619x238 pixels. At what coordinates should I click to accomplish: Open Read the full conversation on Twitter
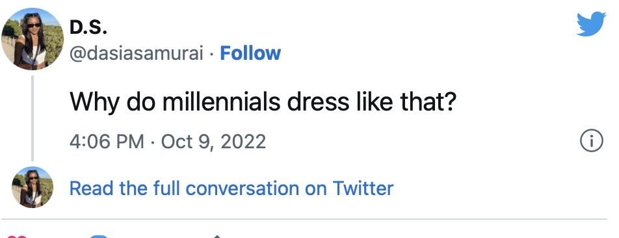pos(231,189)
